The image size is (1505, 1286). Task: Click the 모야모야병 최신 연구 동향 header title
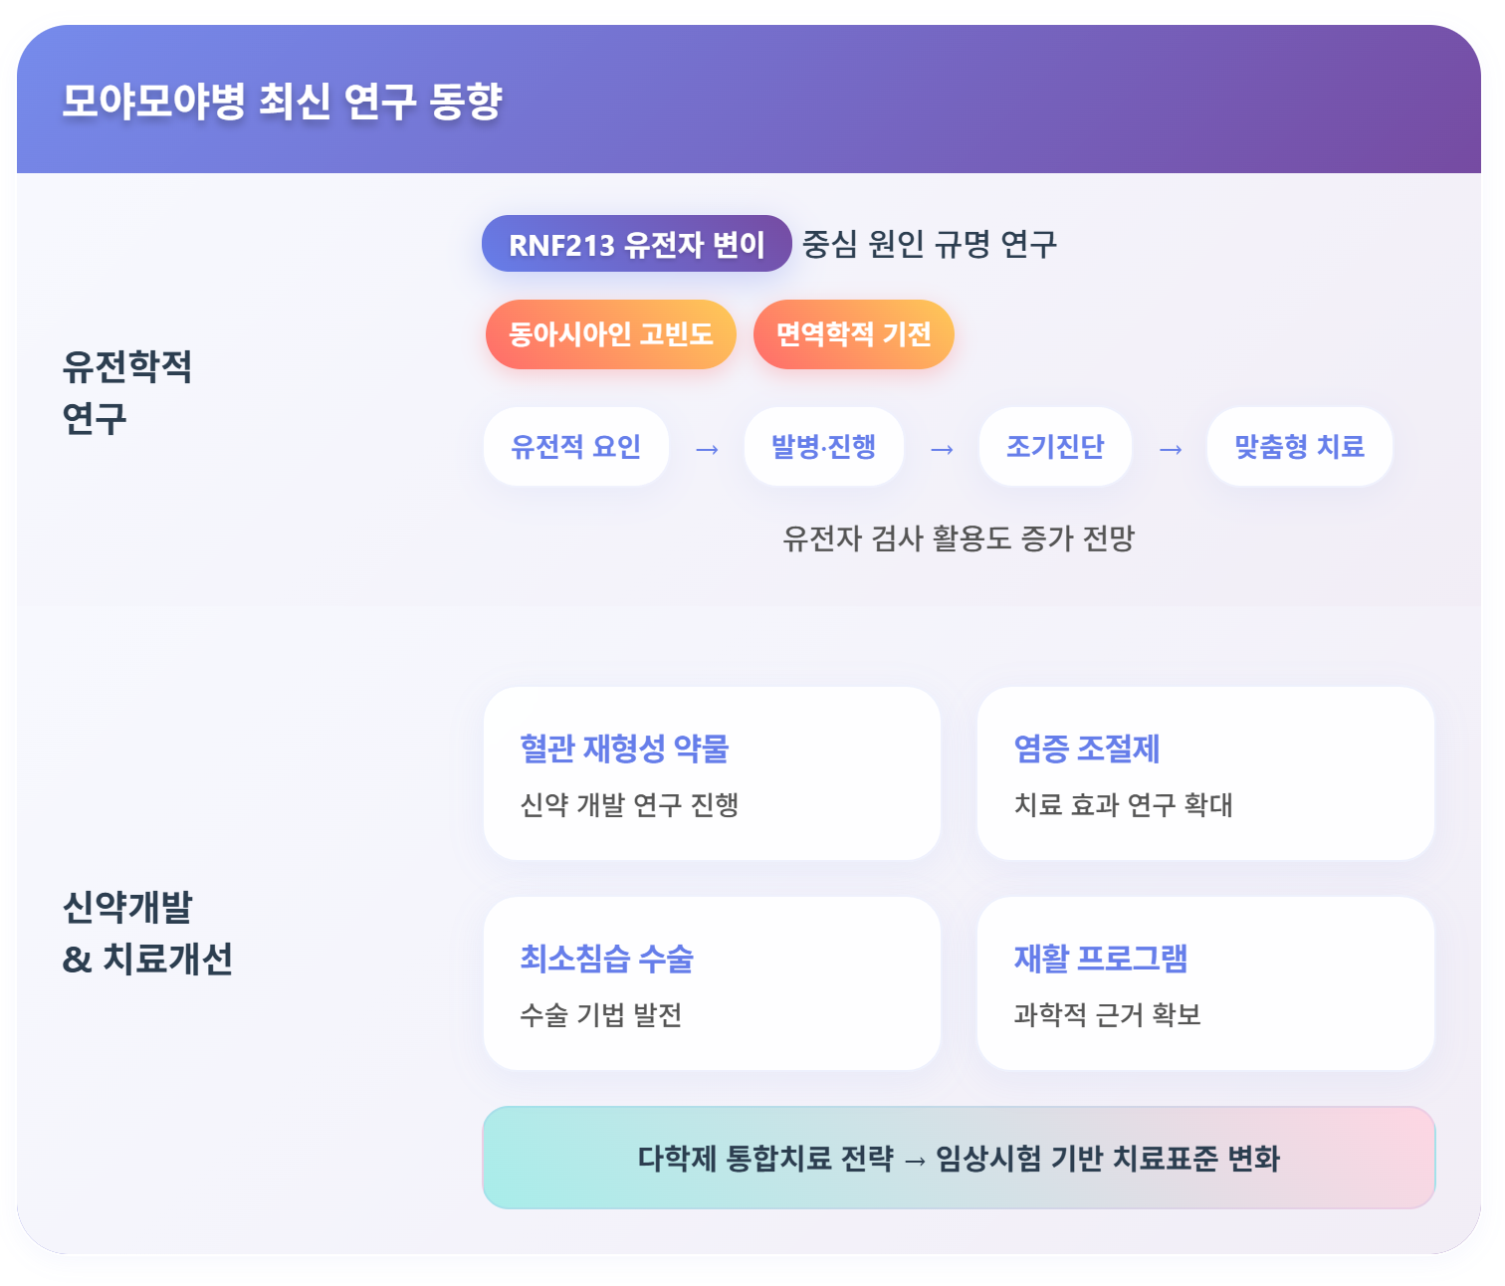pyautogui.click(x=283, y=101)
